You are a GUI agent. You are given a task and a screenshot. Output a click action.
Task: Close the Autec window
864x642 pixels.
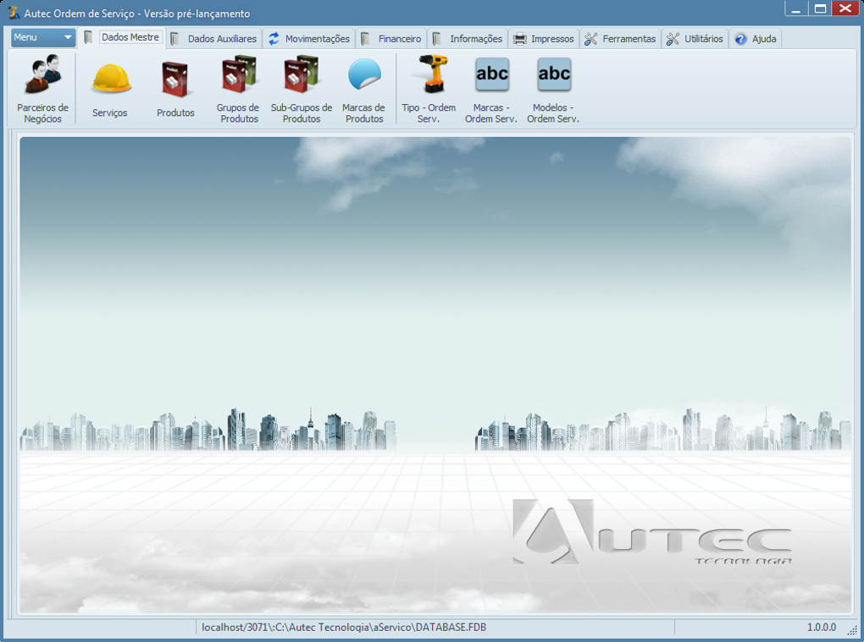coord(845,8)
